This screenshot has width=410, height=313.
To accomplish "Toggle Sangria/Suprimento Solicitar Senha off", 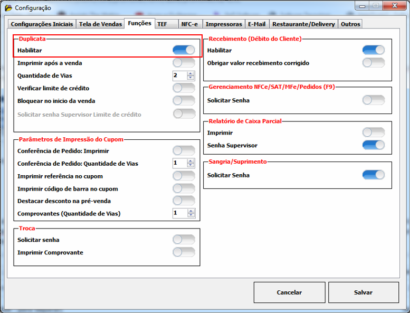I will [373, 175].
